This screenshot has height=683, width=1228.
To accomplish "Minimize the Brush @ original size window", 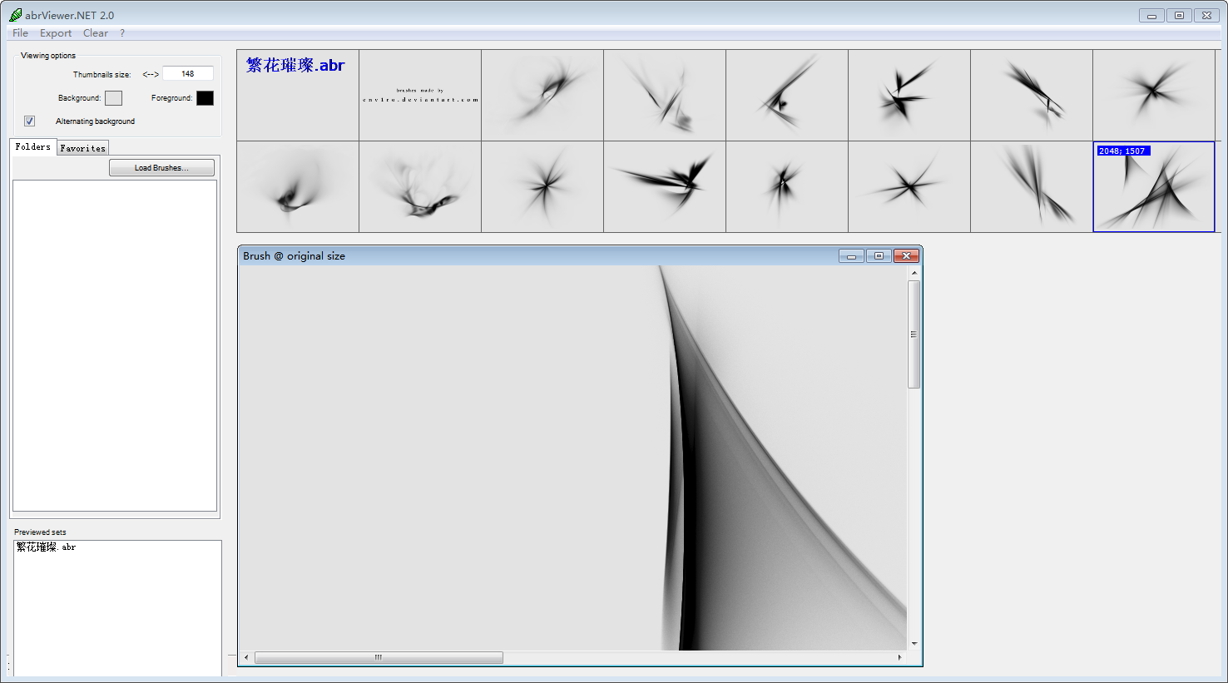I will tap(851, 255).
